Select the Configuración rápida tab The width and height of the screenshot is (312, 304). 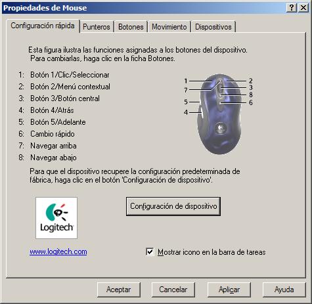coord(43,26)
